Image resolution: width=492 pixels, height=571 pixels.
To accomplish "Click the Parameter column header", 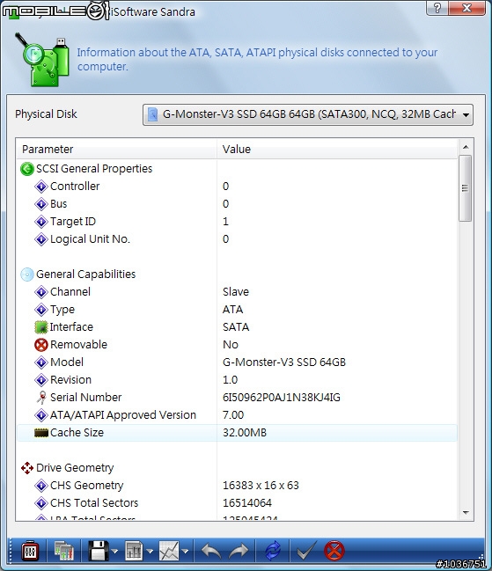I will (116, 149).
